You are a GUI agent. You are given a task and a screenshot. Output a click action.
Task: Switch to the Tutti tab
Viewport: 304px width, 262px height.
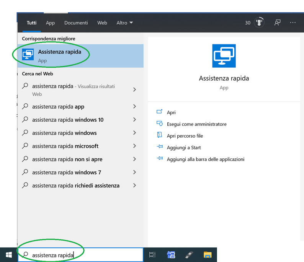(x=32, y=23)
